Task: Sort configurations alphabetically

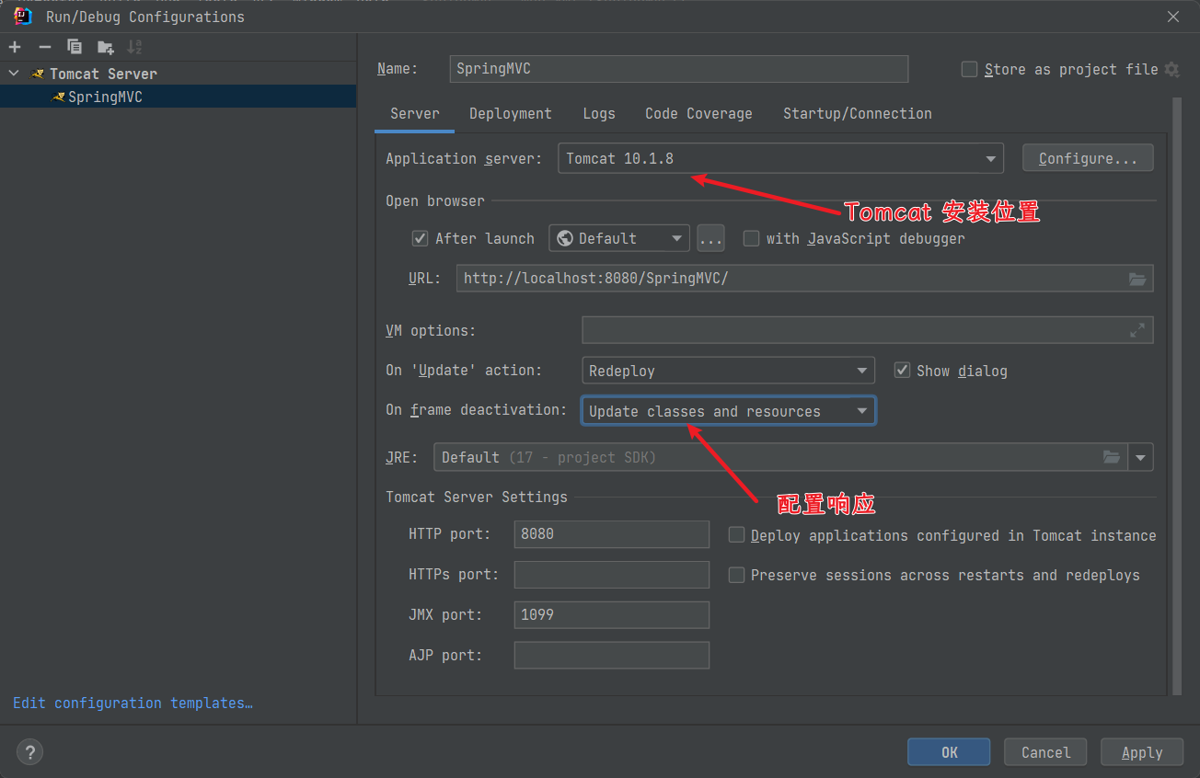Action: click(x=134, y=47)
